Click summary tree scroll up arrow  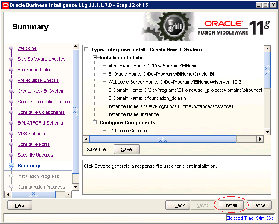click(x=267, y=49)
